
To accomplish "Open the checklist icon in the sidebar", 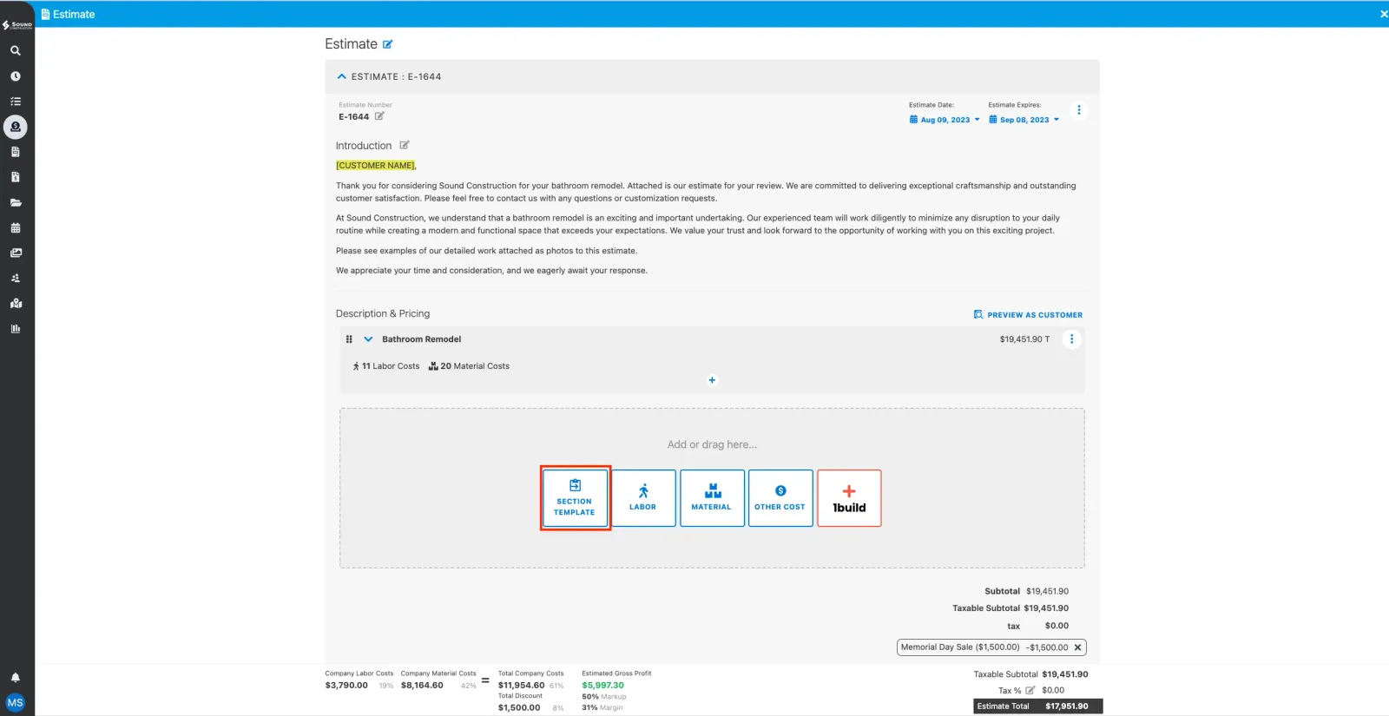I will [x=16, y=102].
